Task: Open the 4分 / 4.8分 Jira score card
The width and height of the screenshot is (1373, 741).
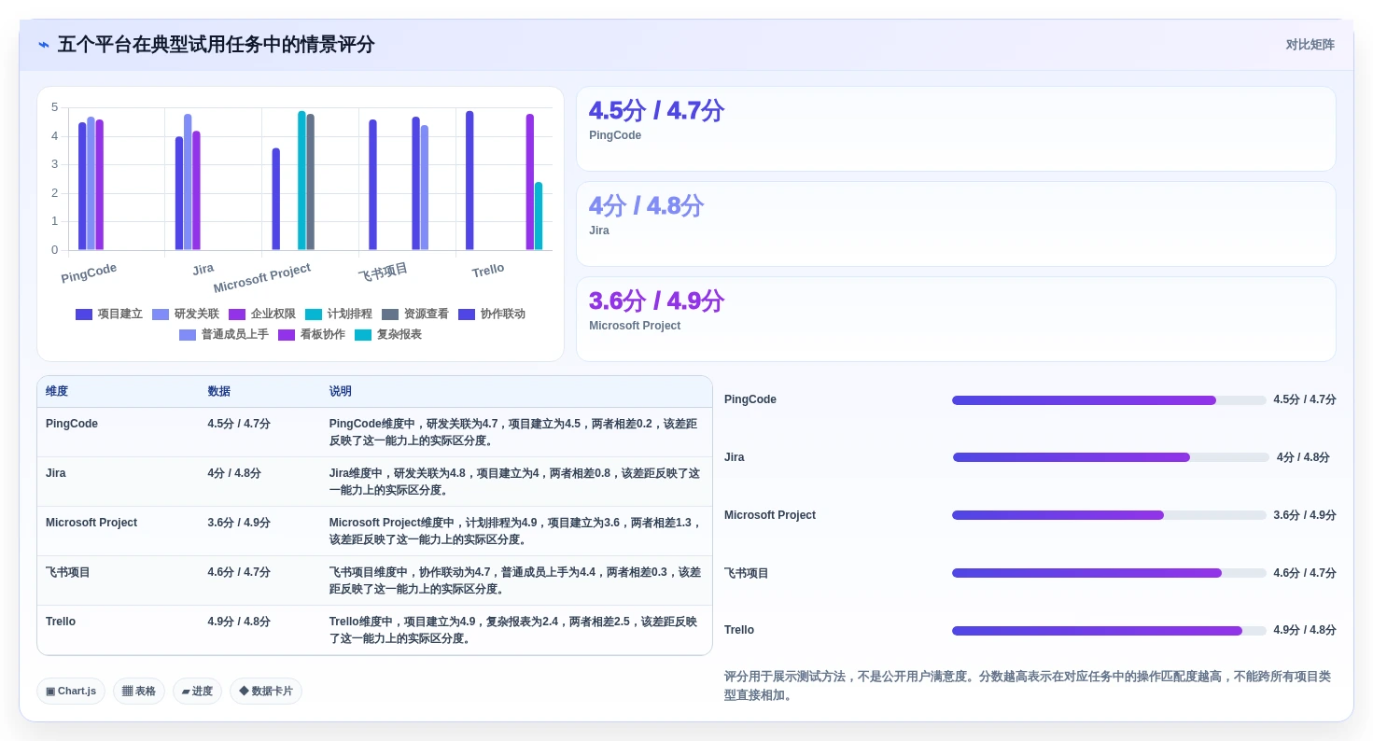Action: pyautogui.click(x=956, y=224)
